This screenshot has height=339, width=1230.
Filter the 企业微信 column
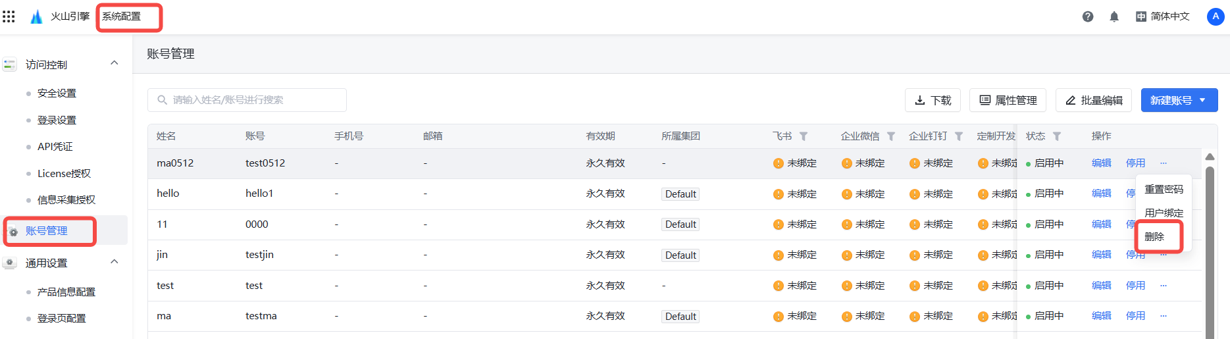891,136
